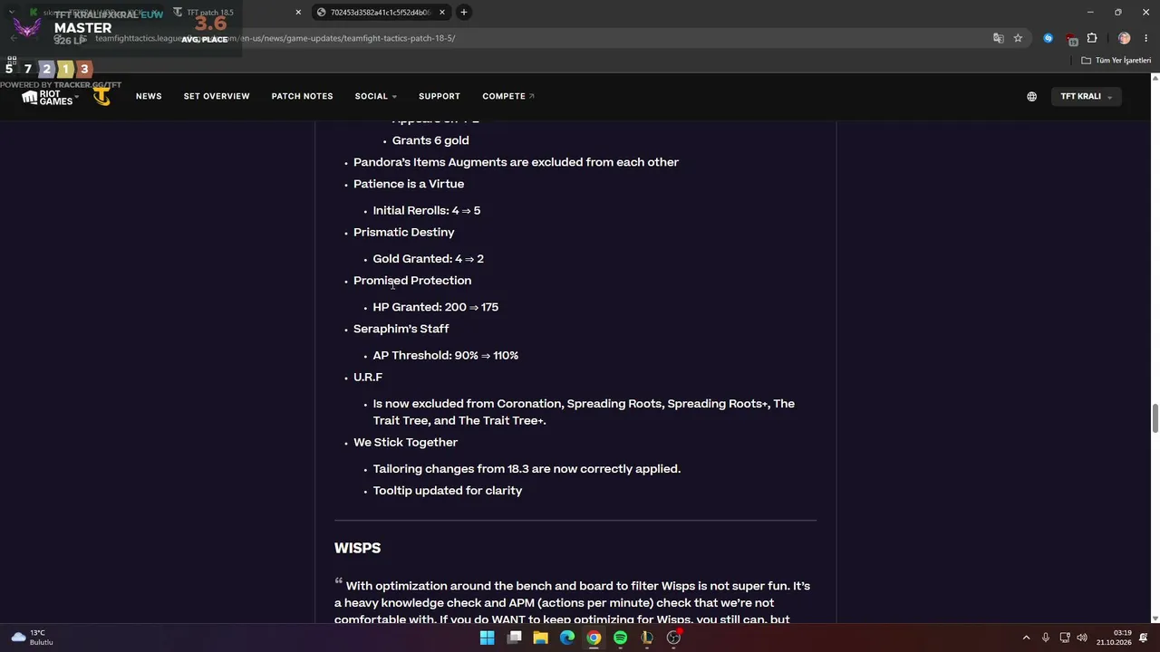1160x652 pixels.
Task: Open SET OVERVIEW in the navigation
Action: coord(217,96)
